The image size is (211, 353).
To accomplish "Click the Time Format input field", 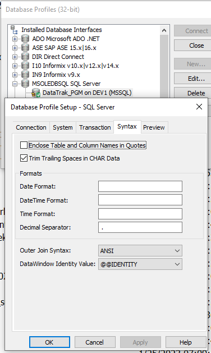I will [x=140, y=214].
